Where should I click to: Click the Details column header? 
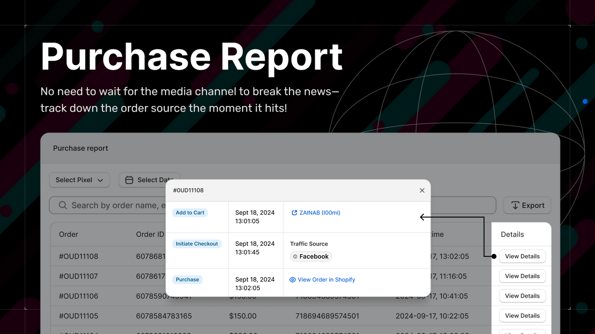(512, 234)
